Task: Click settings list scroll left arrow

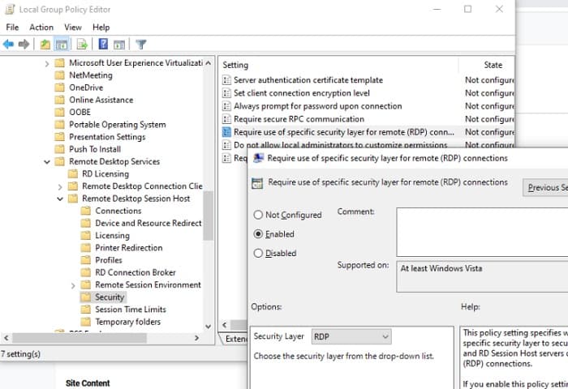Action: 225,325
